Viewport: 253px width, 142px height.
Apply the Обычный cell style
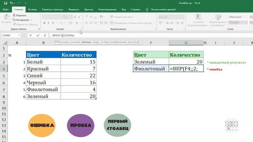pos(238,17)
